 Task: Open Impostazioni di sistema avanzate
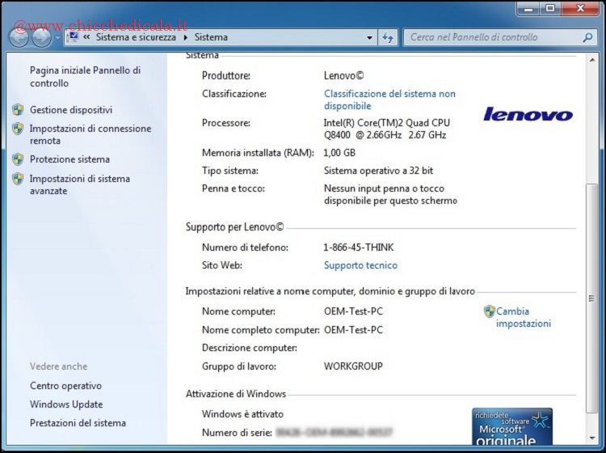[79, 184]
